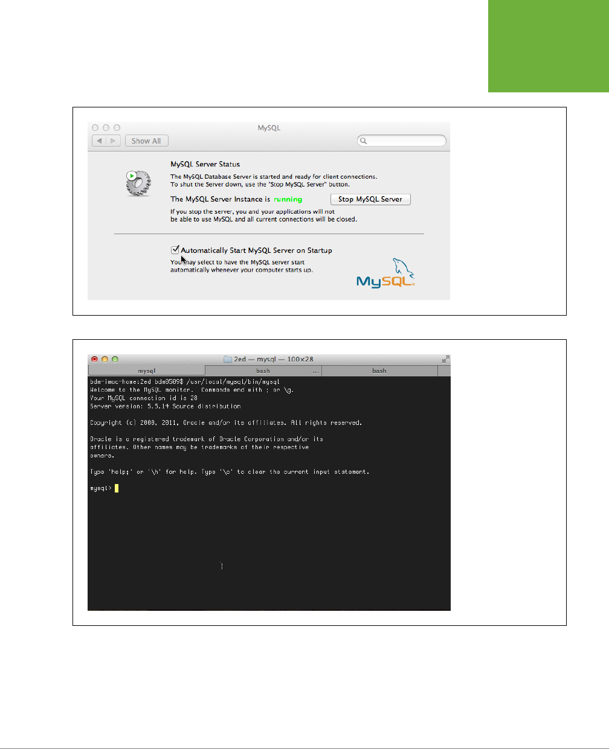Click the 'Server version: 5.5.14' line
The image size is (609, 749).
[x=165, y=406]
